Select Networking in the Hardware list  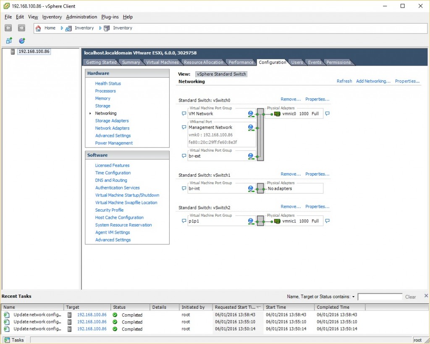click(106, 113)
